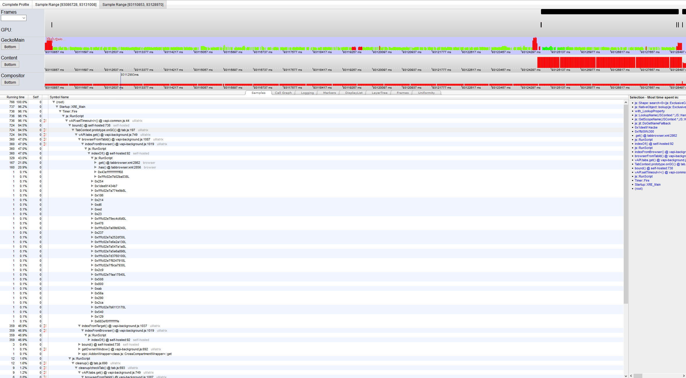Click the Startup::XRE_Main link in selection panel
Screen dimensions: 686x378
point(648,184)
